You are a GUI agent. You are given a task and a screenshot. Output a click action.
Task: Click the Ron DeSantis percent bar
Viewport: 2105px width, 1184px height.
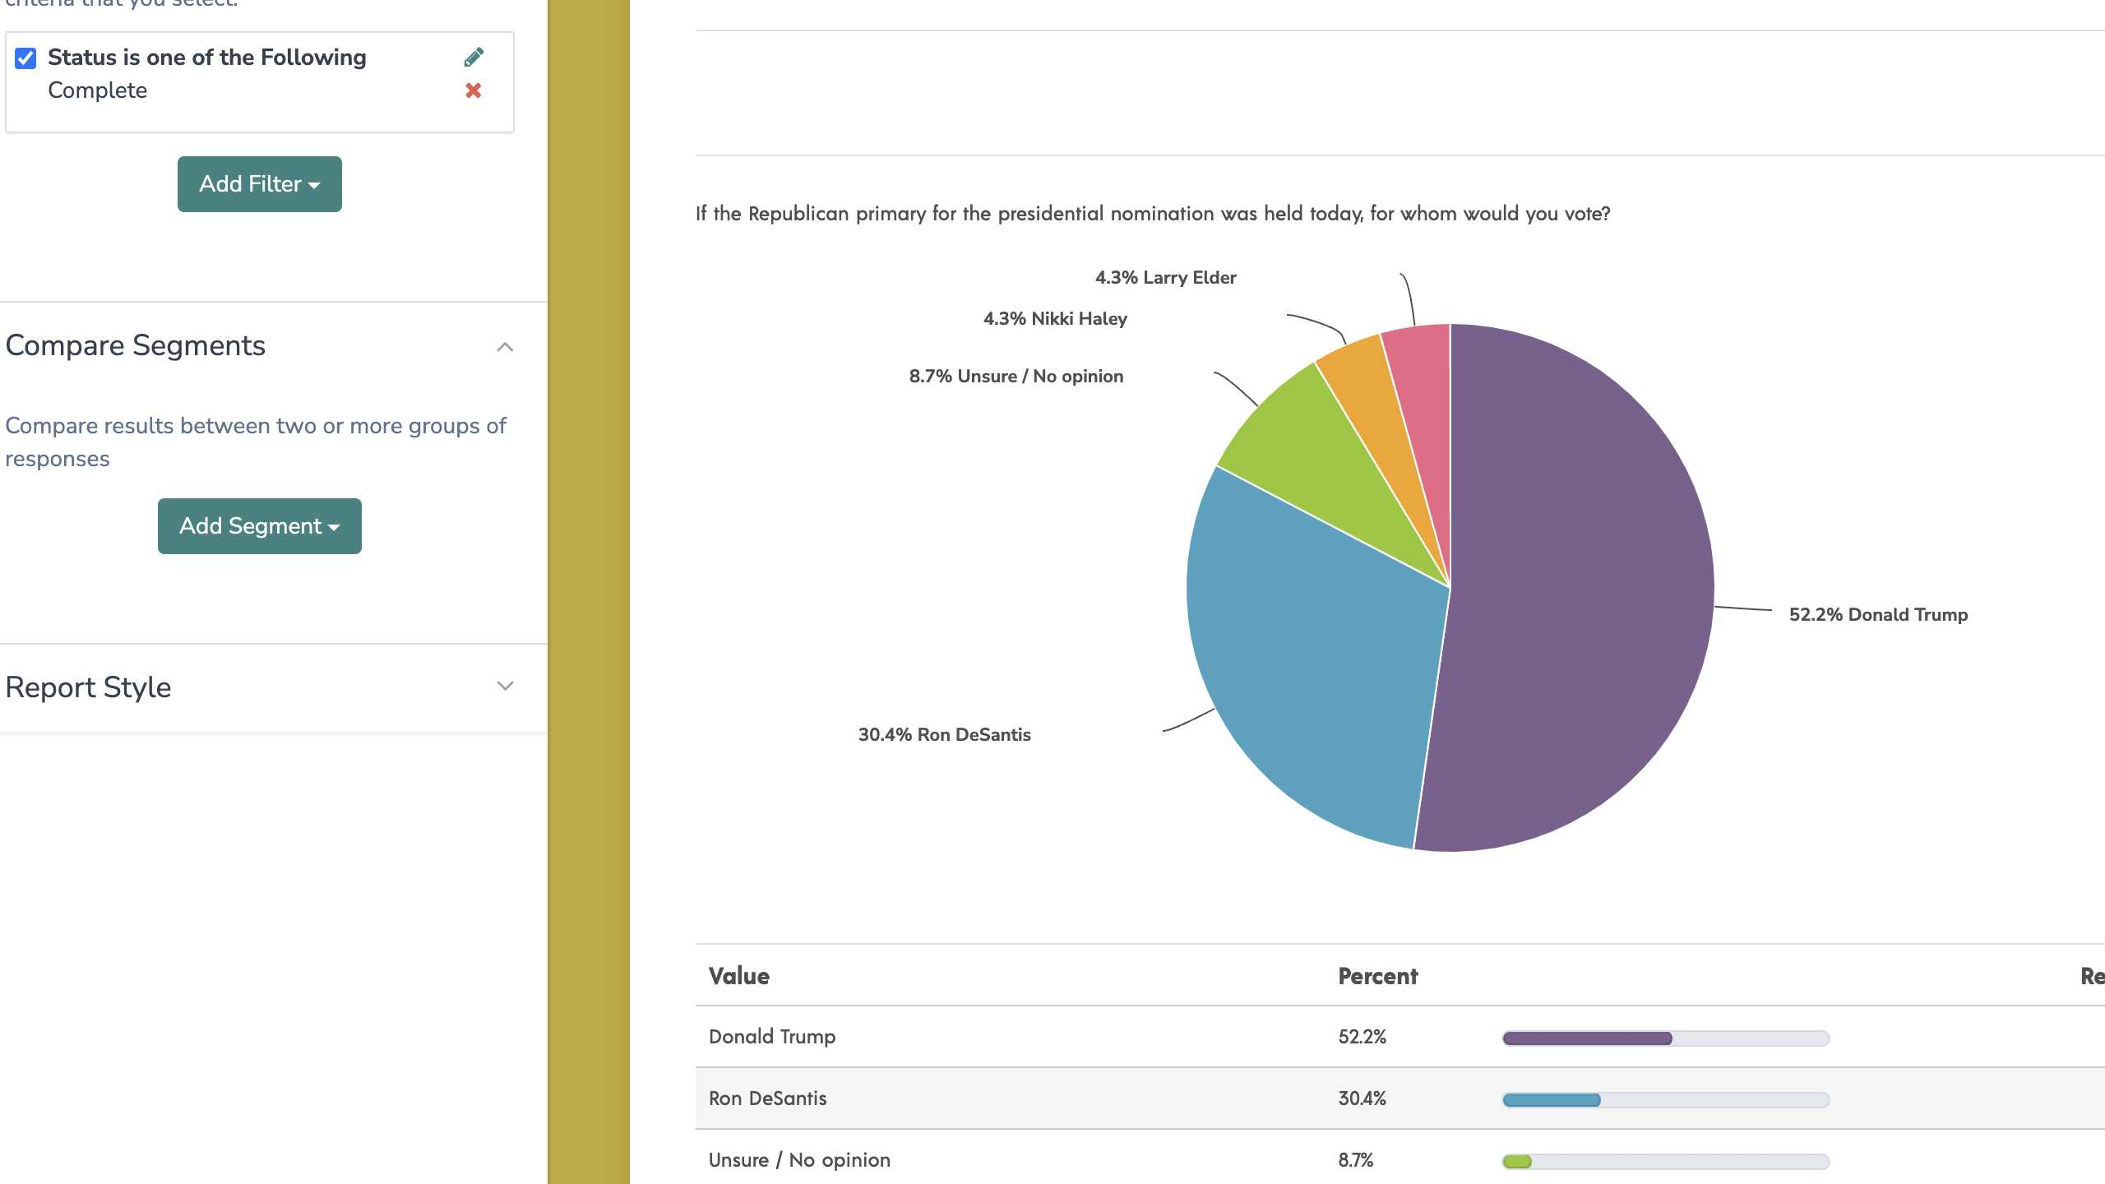pyautogui.click(x=1666, y=1100)
